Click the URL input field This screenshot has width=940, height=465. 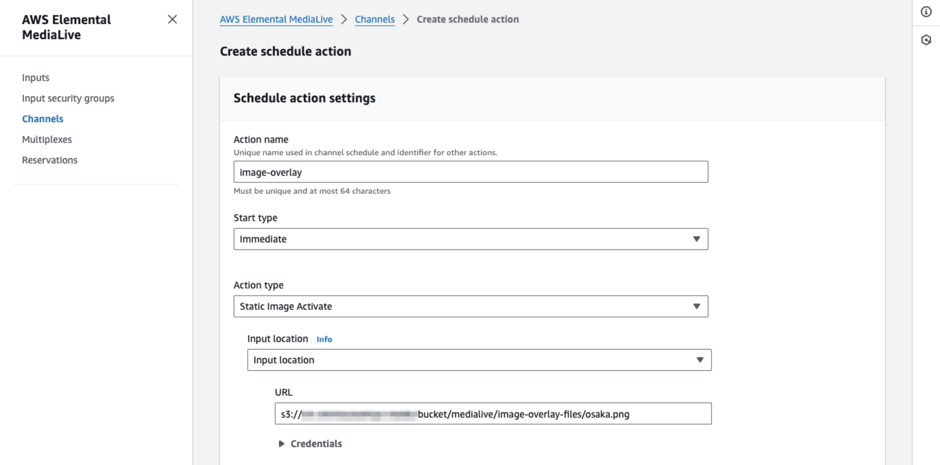click(x=493, y=414)
